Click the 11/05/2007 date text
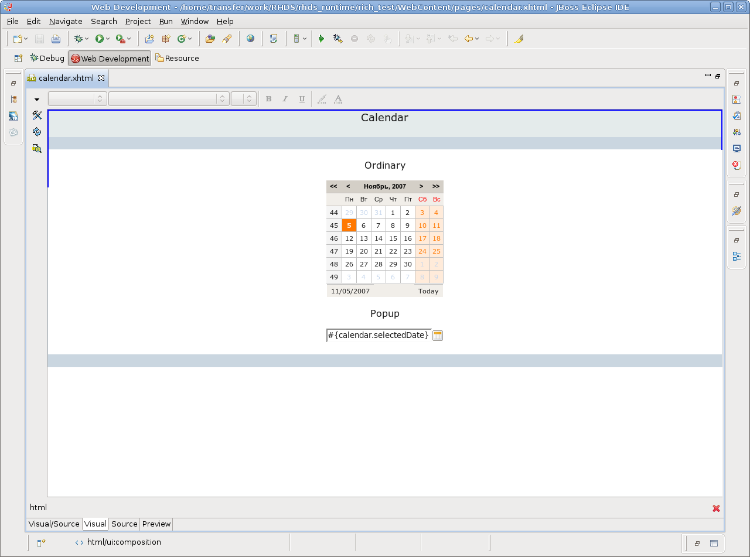This screenshot has height=557, width=750. (350, 291)
